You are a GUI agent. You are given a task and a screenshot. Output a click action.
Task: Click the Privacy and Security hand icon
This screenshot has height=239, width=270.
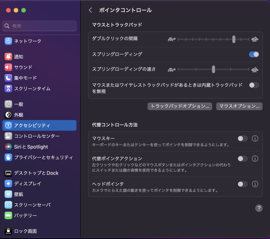click(8, 157)
